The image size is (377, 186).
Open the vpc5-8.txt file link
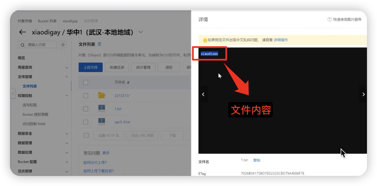122,122
